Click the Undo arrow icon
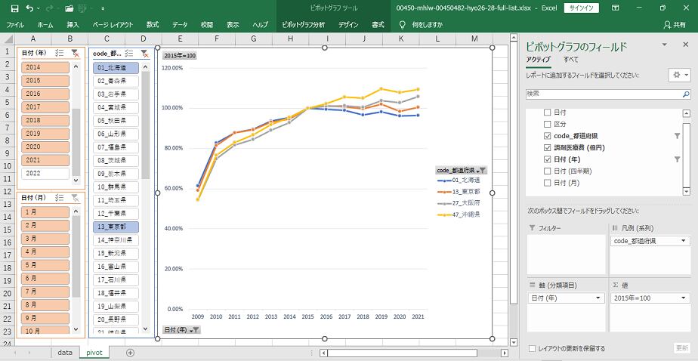 coord(30,8)
